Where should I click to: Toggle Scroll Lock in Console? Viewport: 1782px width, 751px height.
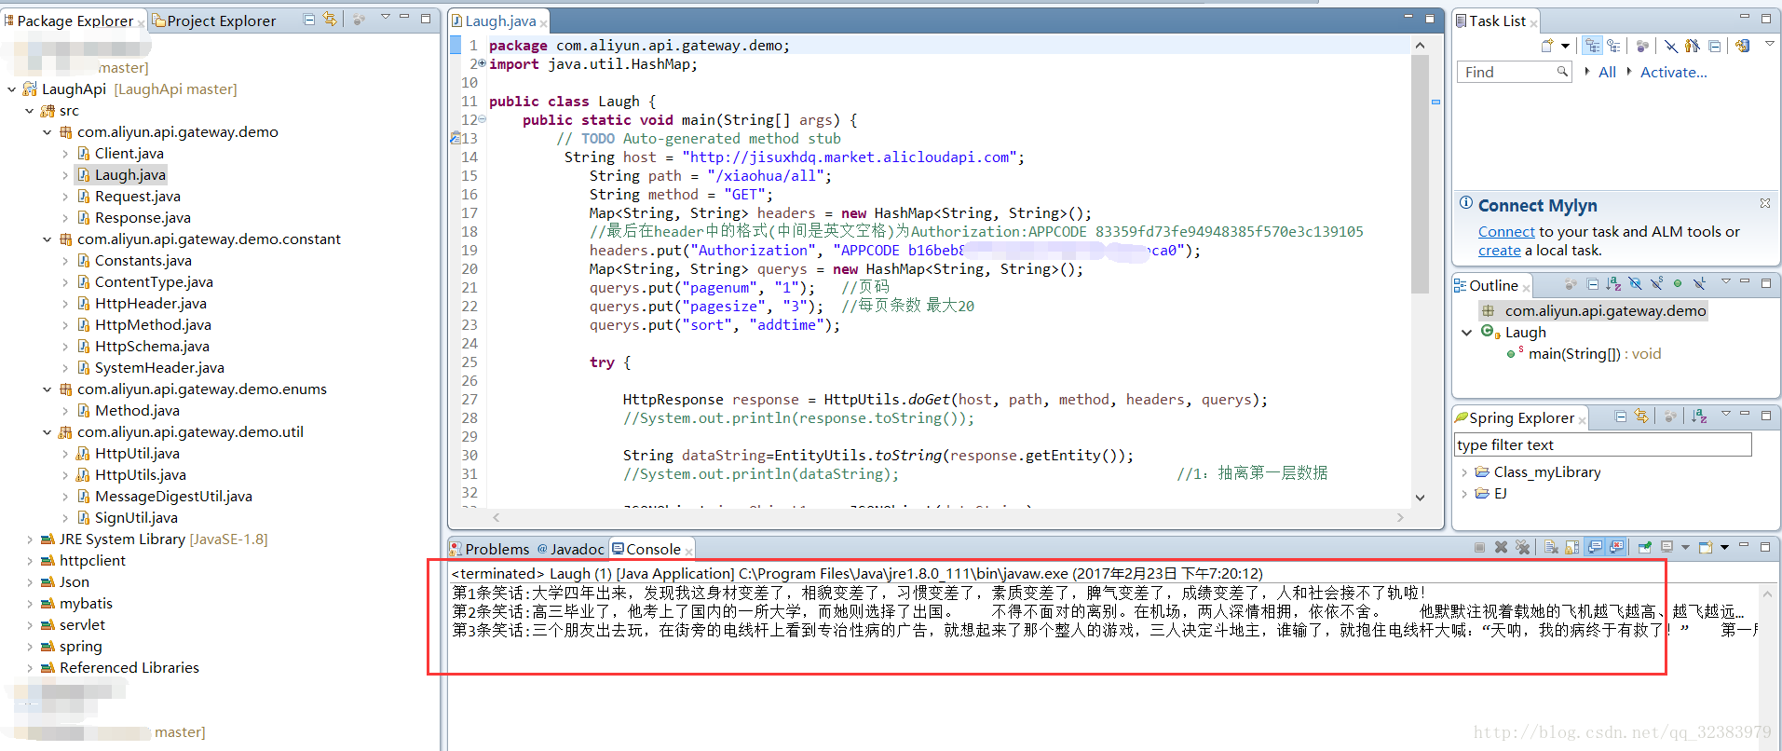[1572, 547]
